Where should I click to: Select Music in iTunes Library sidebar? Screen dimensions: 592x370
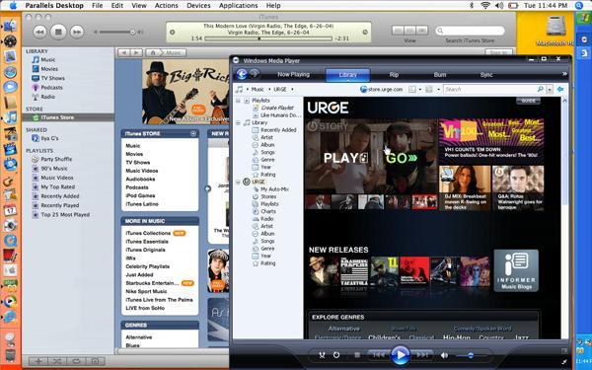click(48, 59)
